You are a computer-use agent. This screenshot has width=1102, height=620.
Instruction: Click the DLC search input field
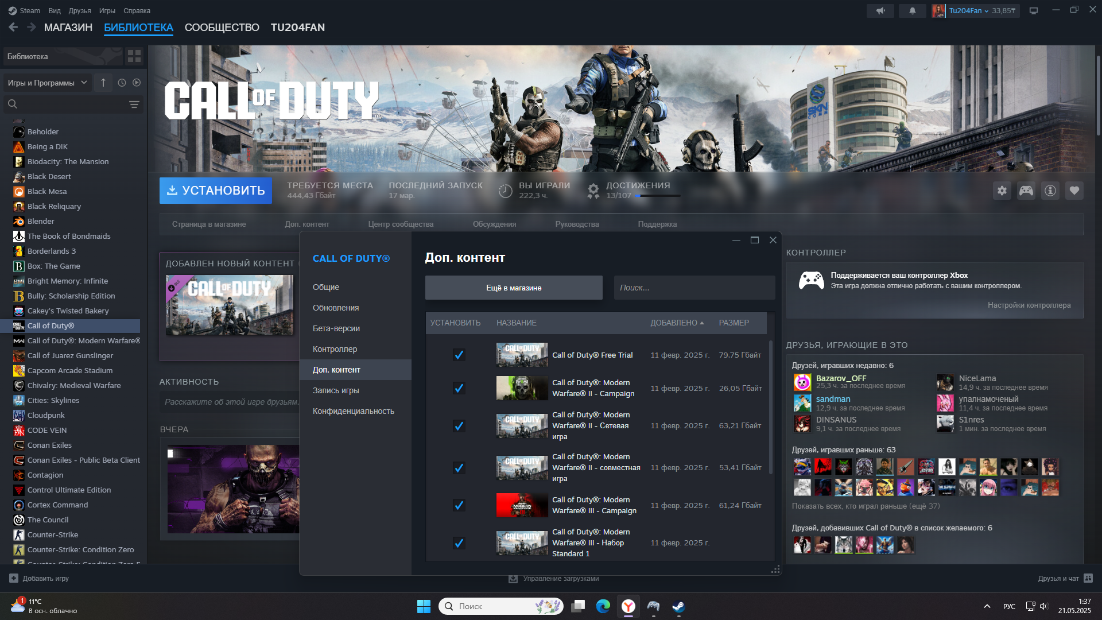tap(694, 288)
